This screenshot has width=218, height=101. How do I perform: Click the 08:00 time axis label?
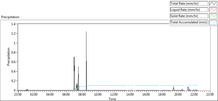coord(82,95)
